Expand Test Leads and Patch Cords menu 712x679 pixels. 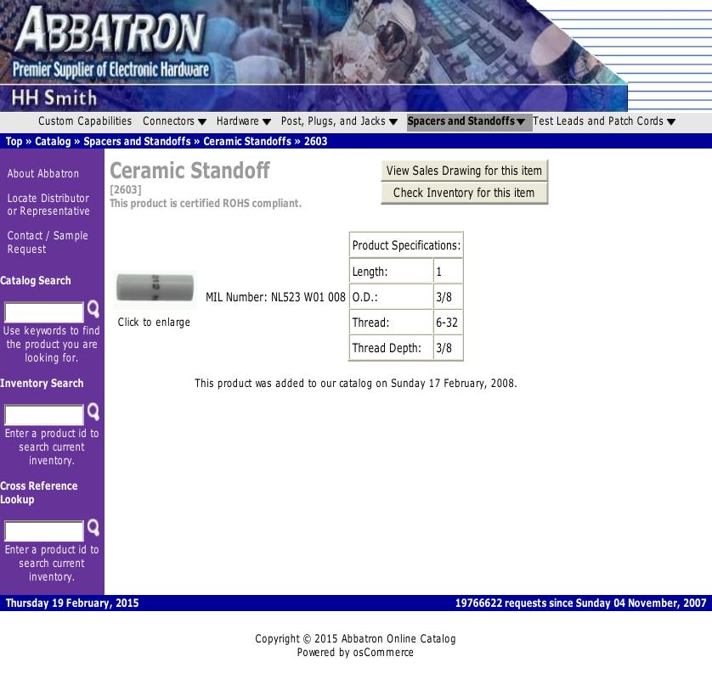[604, 121]
